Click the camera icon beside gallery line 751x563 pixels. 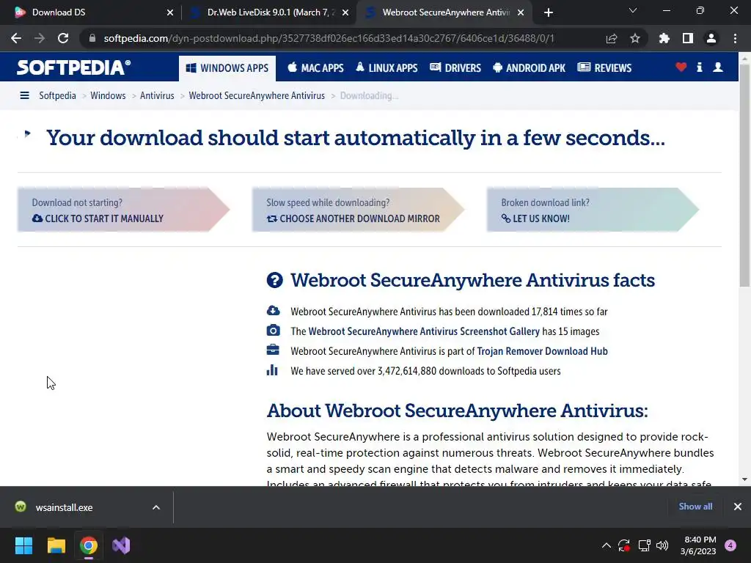click(x=273, y=330)
